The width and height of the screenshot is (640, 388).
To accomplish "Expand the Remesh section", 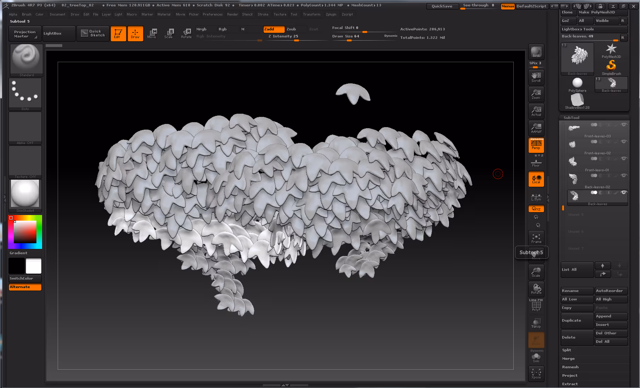I will point(570,367).
